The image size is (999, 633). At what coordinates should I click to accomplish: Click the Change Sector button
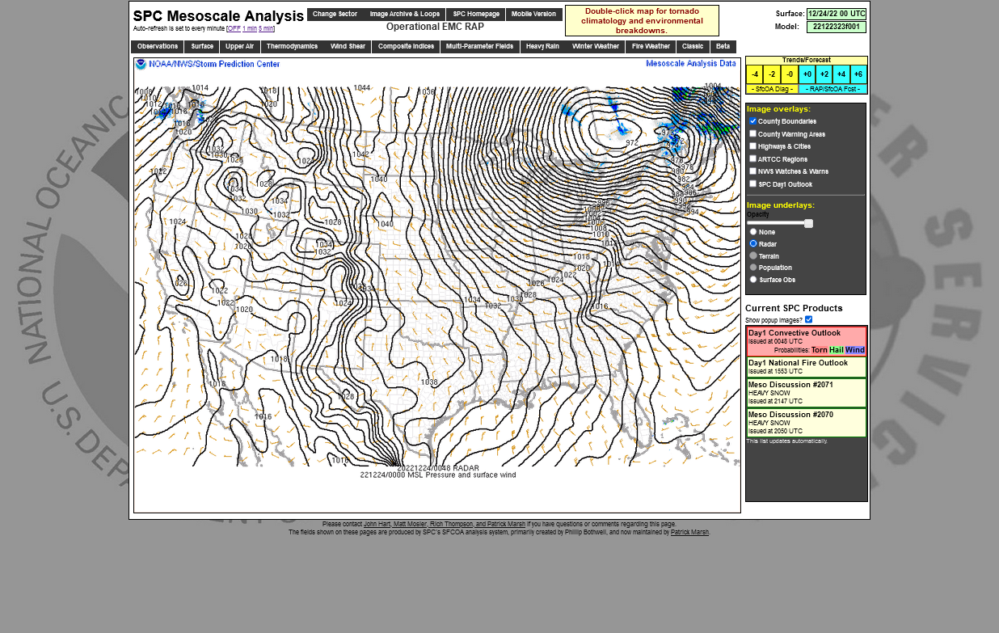tap(335, 15)
